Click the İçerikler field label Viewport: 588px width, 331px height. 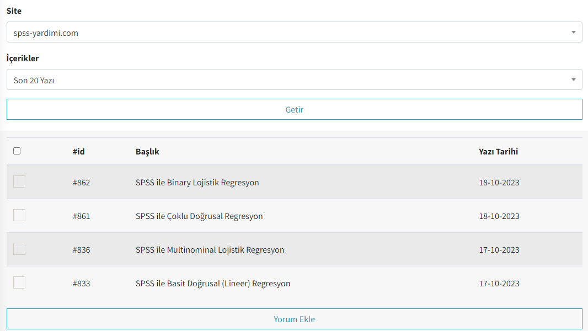[23, 58]
